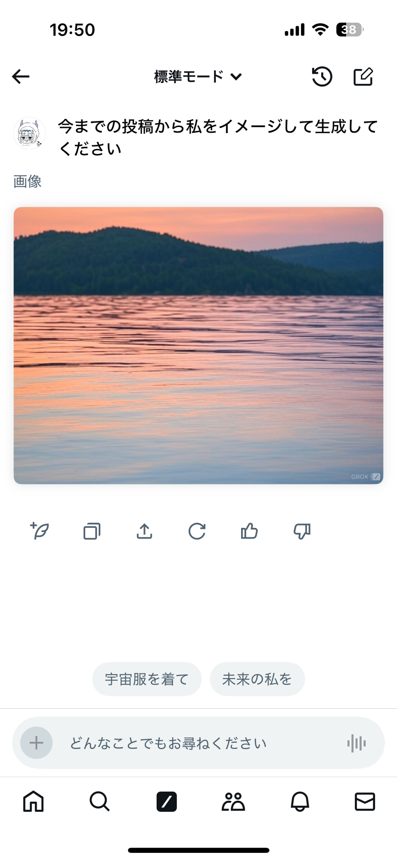This screenshot has width=397, height=861.
Task: Go to the Home tab
Action: pos(34,802)
